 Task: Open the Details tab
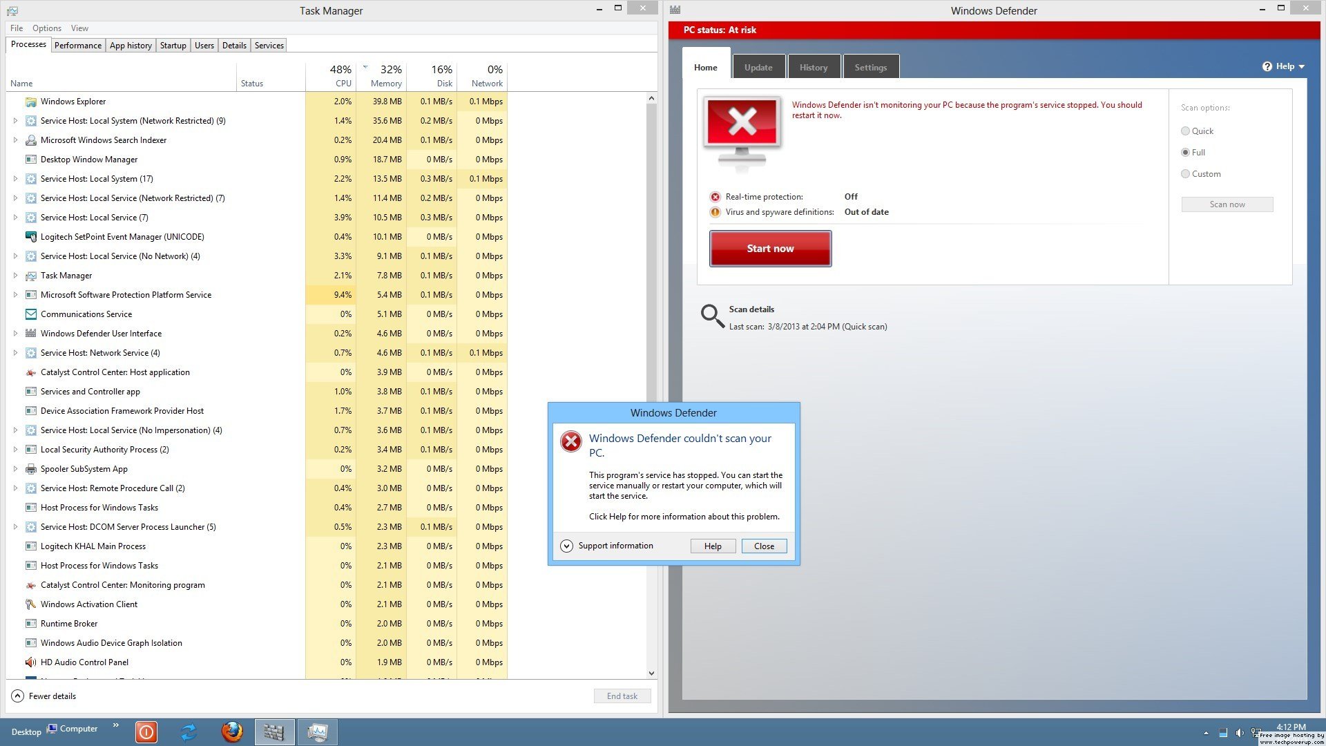pyautogui.click(x=234, y=46)
